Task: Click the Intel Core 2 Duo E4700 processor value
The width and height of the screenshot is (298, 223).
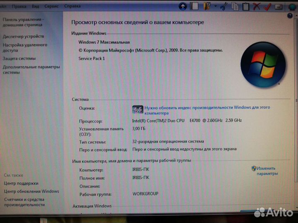Action: (x=187, y=121)
